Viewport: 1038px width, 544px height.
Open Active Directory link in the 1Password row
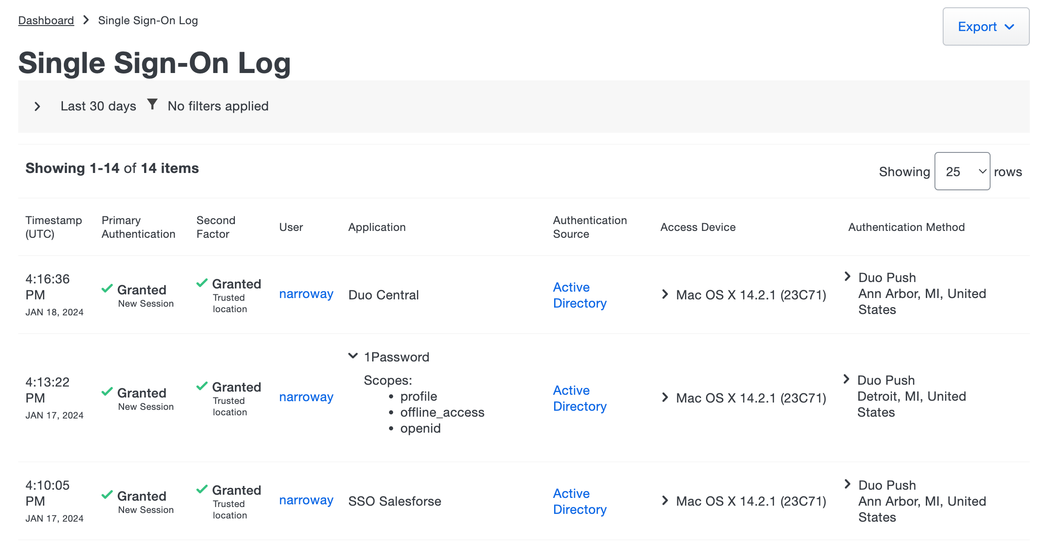click(x=580, y=398)
